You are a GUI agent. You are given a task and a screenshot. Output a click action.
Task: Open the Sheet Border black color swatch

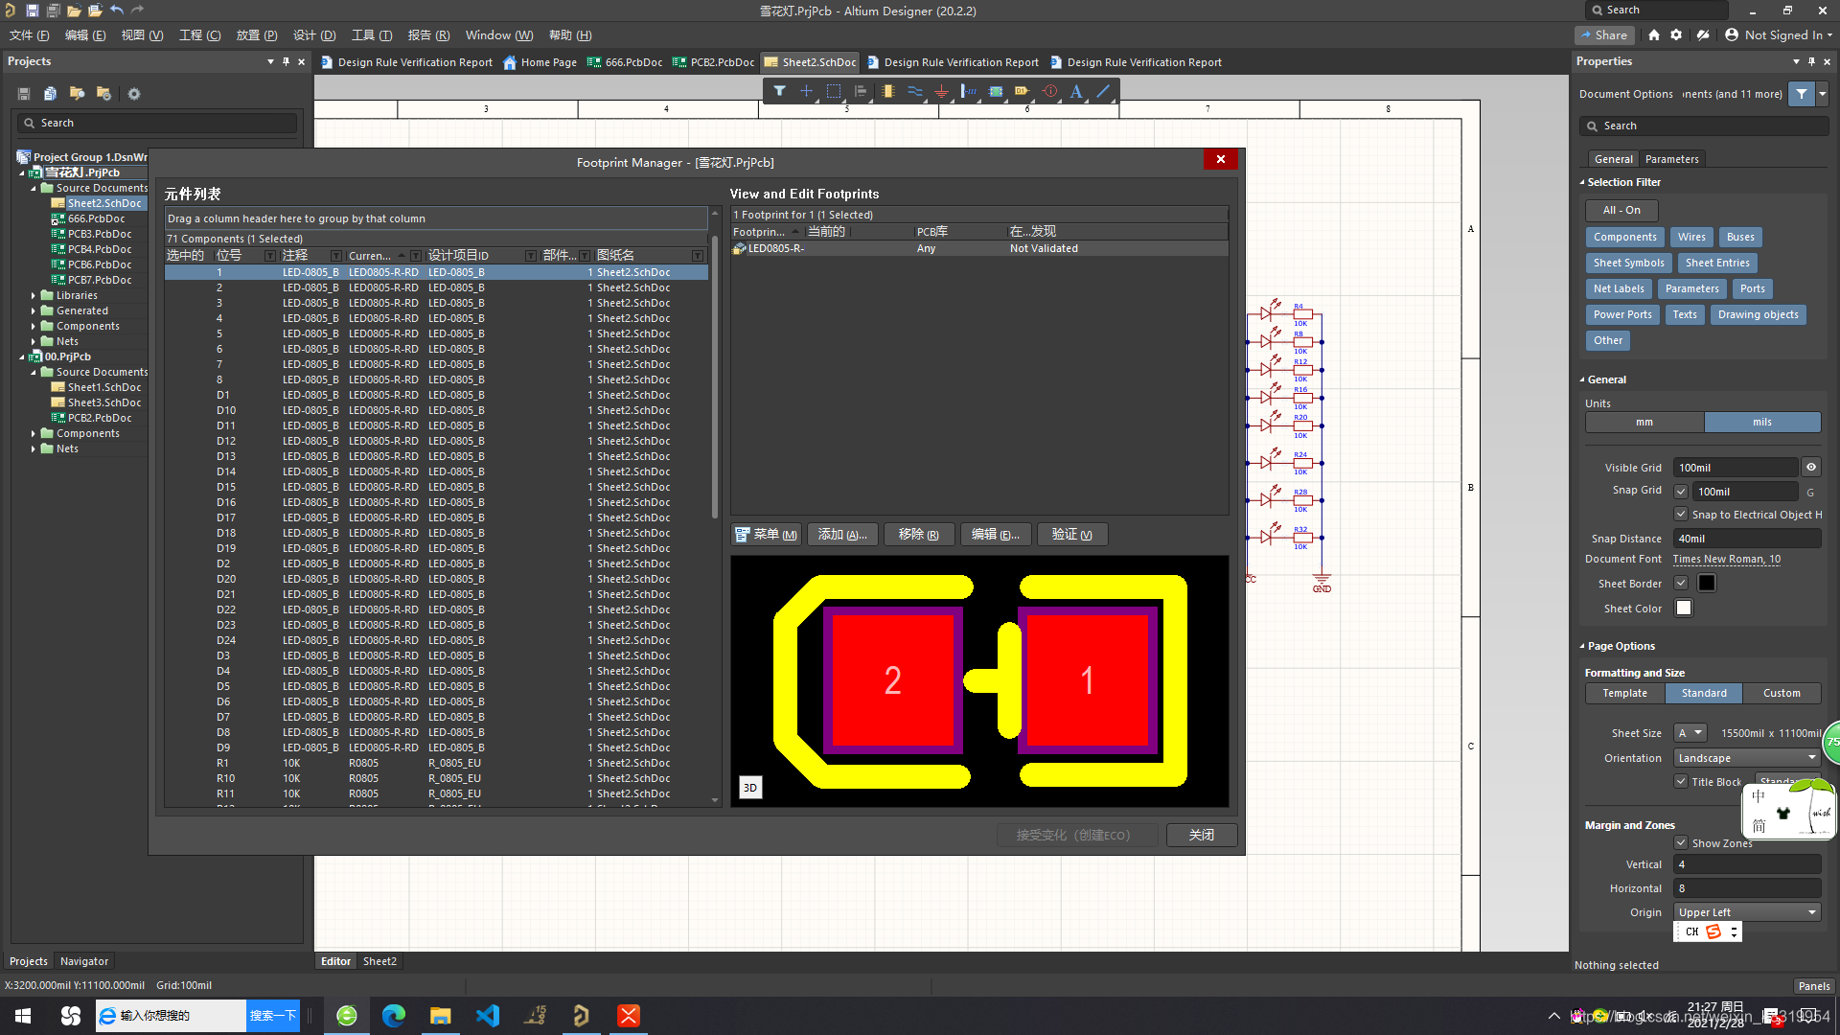(x=1707, y=583)
